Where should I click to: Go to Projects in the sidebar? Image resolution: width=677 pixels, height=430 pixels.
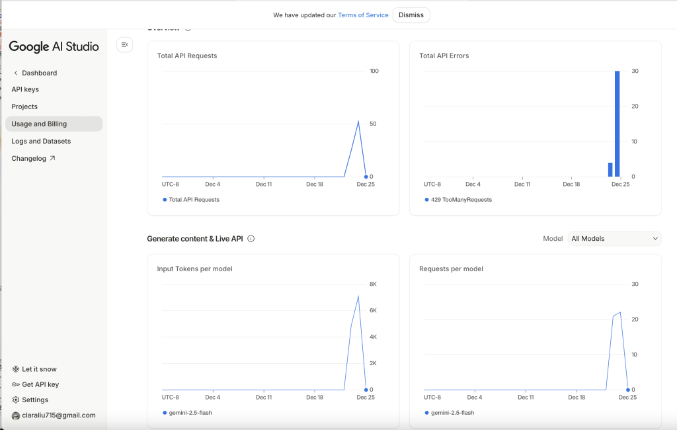(24, 107)
